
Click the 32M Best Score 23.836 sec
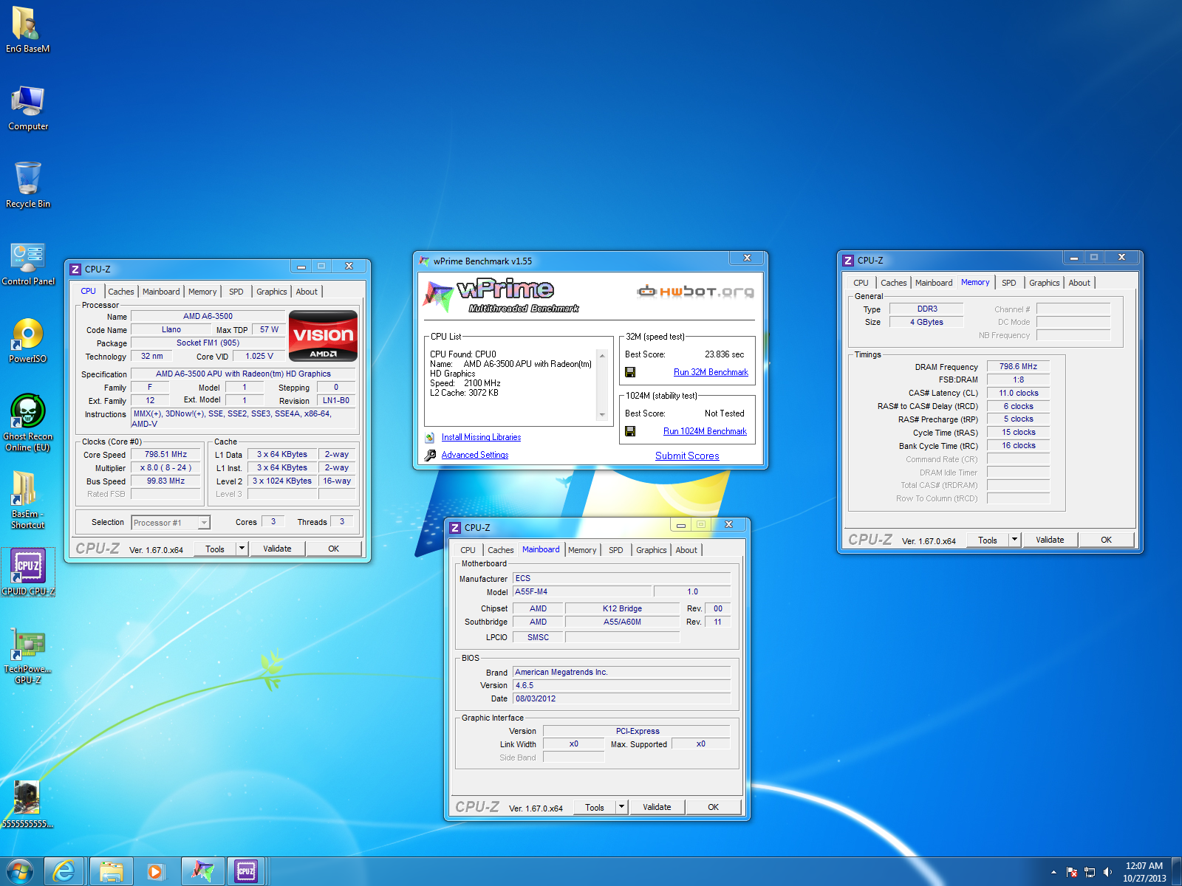pos(724,354)
